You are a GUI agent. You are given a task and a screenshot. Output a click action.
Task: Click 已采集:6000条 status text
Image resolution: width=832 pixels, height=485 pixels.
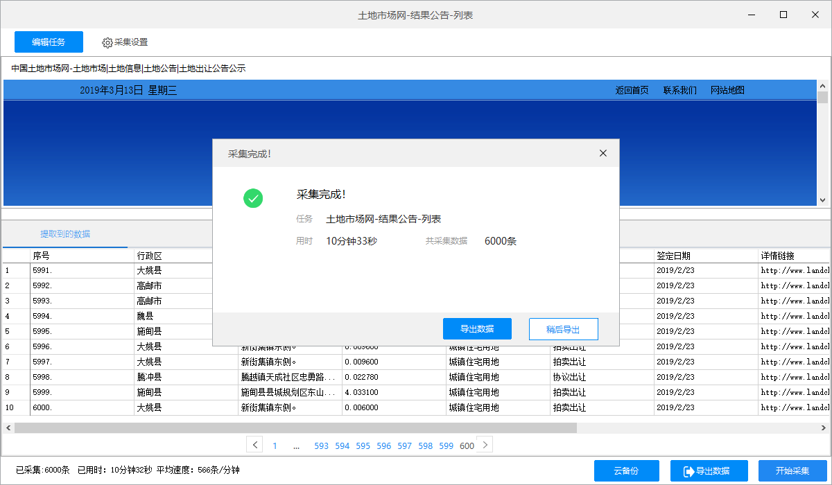coord(43,470)
